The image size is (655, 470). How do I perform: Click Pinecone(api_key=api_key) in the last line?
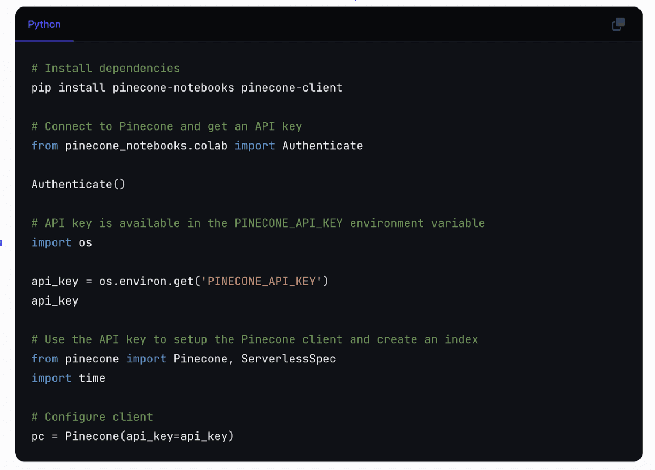(x=149, y=436)
